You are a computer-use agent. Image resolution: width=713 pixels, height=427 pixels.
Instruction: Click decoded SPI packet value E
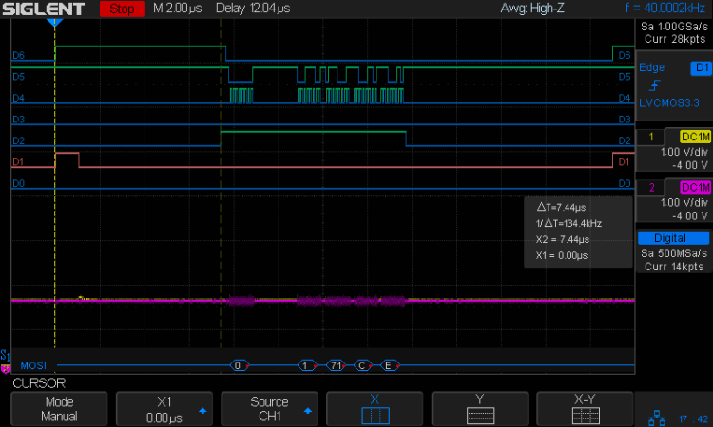point(389,365)
